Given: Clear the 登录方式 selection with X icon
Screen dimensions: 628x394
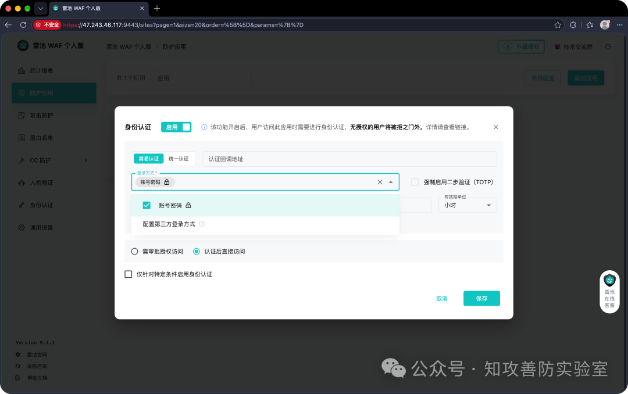Looking at the screenshot, I should [x=380, y=182].
